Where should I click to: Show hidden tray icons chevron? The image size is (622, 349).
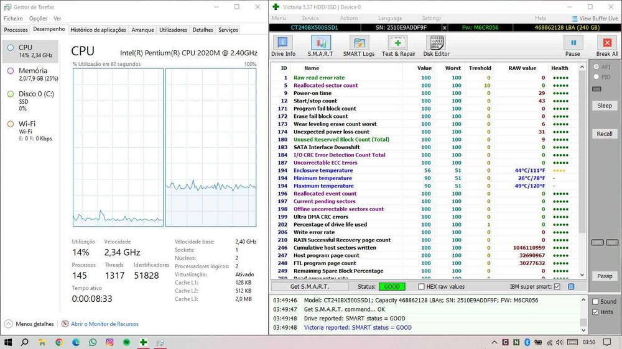(494, 342)
